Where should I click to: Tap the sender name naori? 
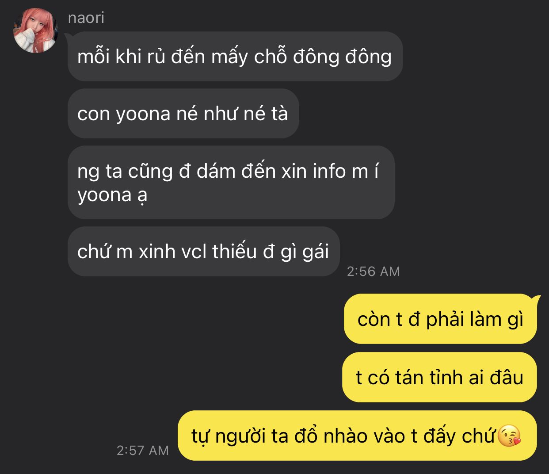[86, 18]
